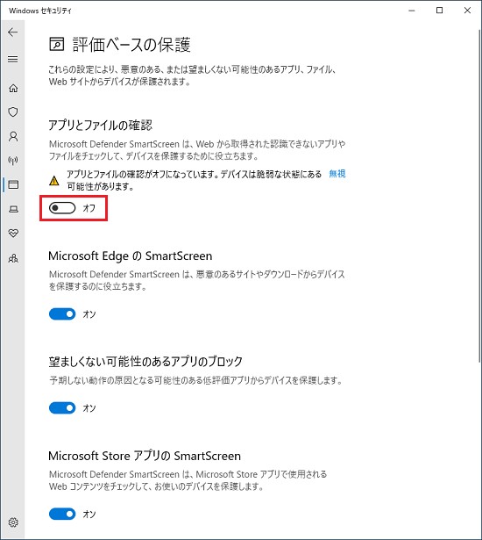
Task: Open Firewall & network protection icon
Action: (13, 161)
